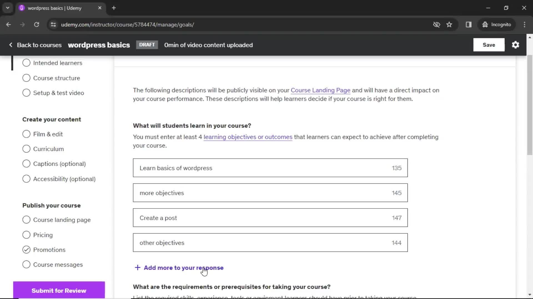This screenshot has height=299, width=533.
Task: Toggle Course structure radio button
Action: (26, 78)
